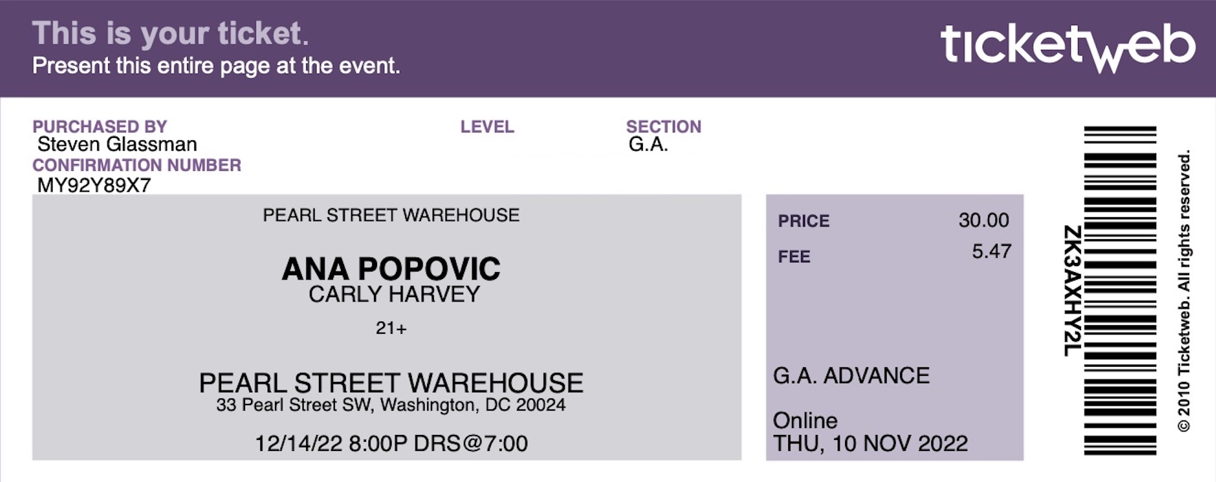
Task: Click the ANA POPOVIC headliner title
Action: pos(391,269)
